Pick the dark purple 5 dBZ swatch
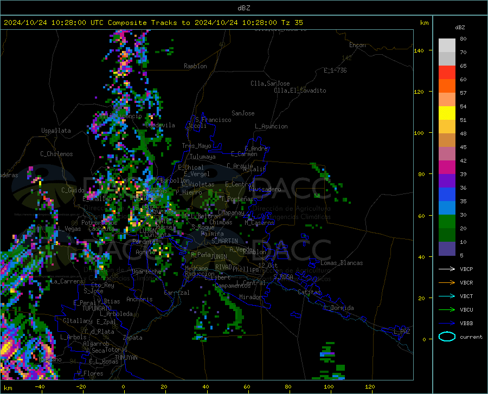This screenshot has width=488, height=394. click(447, 248)
